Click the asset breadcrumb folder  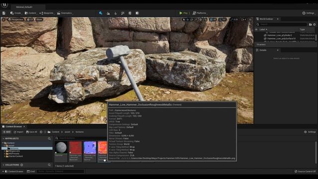tap(68, 132)
